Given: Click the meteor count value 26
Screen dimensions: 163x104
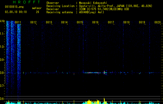Looking at the screenshot, I should [38, 12].
